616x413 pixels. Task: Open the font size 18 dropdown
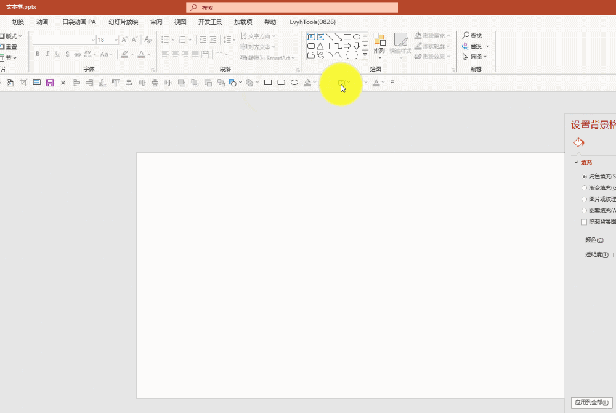(116, 39)
